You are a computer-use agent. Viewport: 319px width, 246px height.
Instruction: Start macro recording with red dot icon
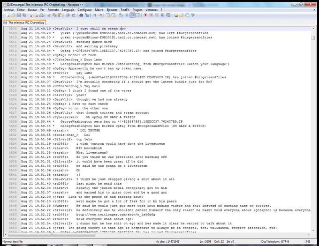145,15
